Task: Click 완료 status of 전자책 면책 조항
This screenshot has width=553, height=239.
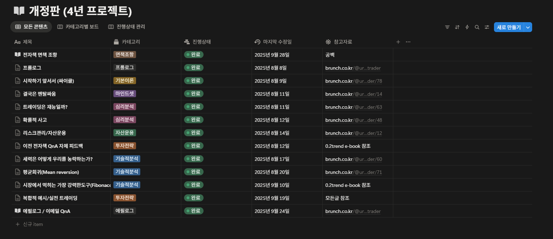Action: (x=194, y=55)
